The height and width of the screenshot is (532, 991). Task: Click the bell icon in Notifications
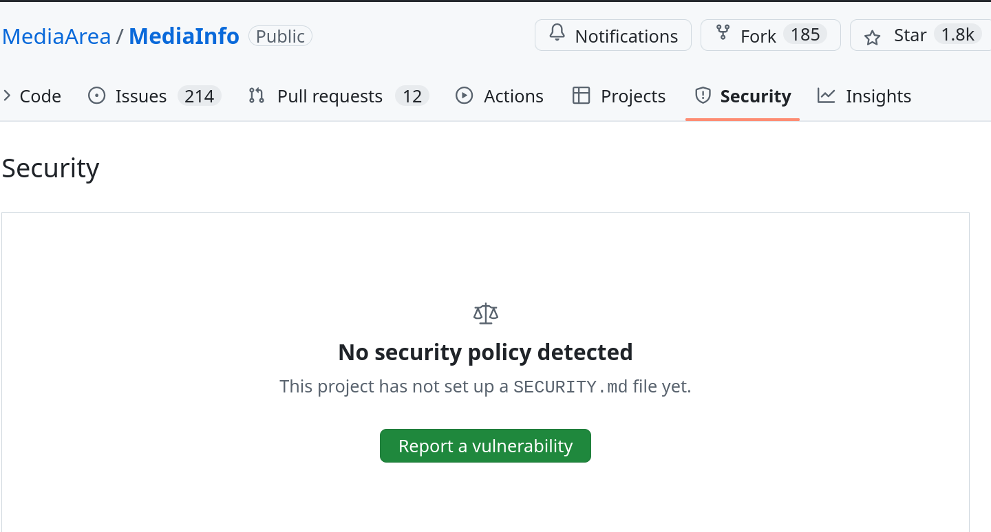557,34
